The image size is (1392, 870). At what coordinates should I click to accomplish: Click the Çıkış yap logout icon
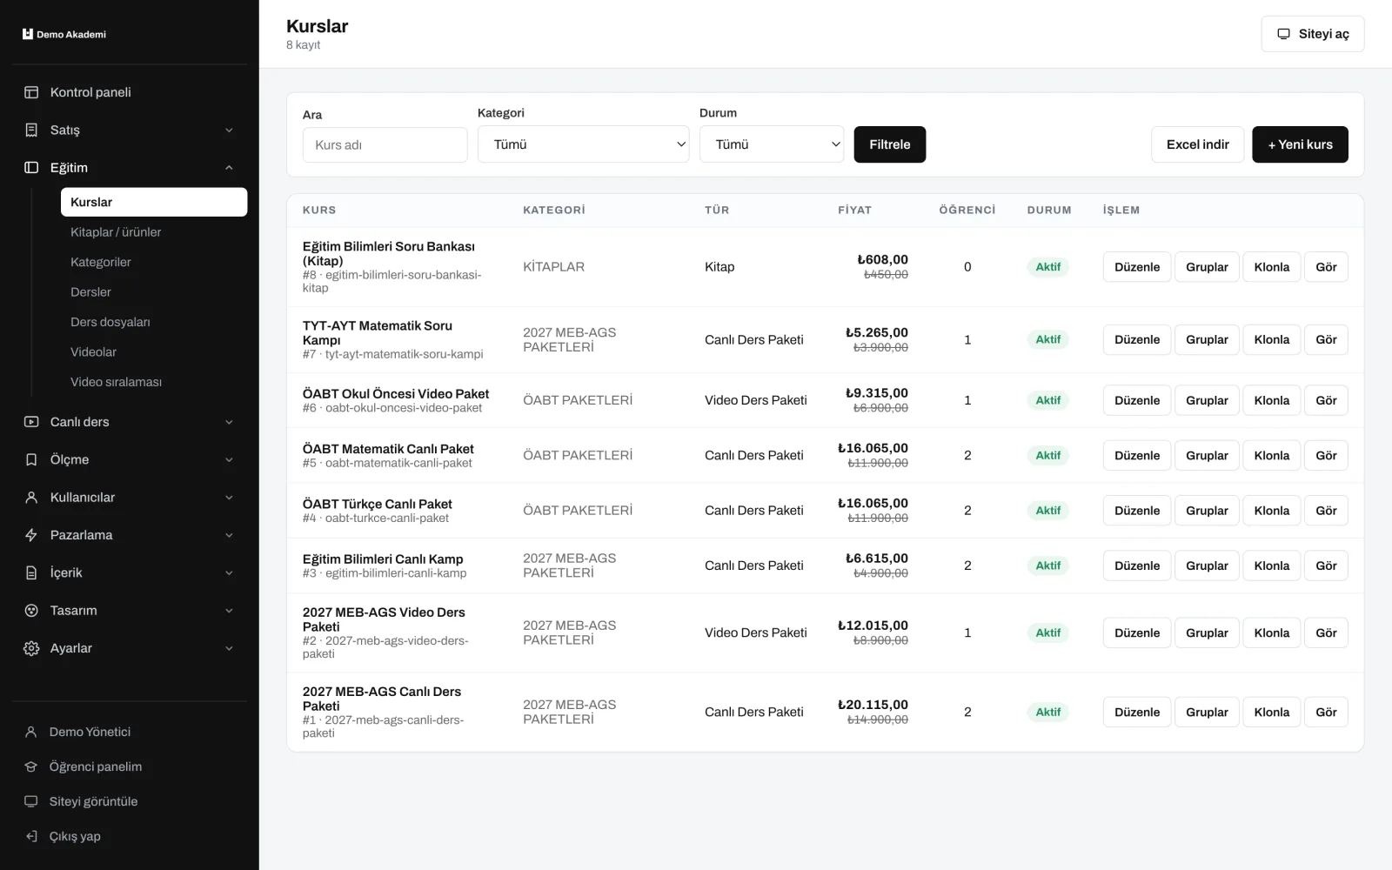[x=31, y=836]
